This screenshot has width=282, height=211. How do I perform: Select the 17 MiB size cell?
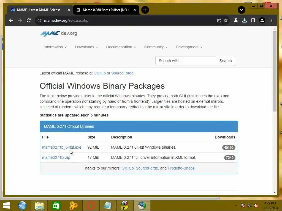coord(93,157)
